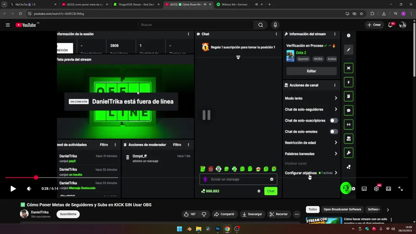Show more filter chips with arrow
The image size is (416, 234).
tap(388, 210)
